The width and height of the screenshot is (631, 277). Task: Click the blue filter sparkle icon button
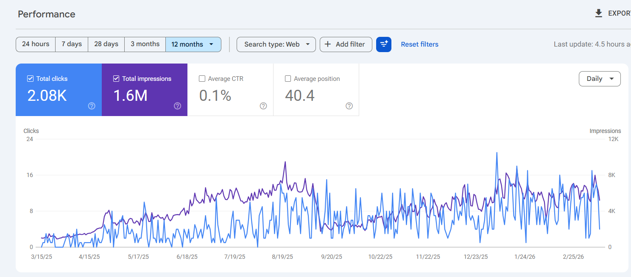click(383, 44)
